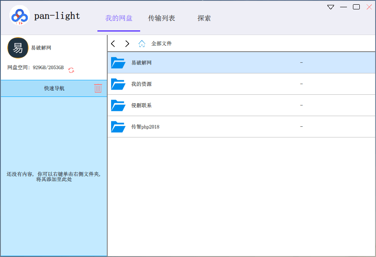
Task: Go forward with the right arrow
Action: pyautogui.click(x=127, y=44)
